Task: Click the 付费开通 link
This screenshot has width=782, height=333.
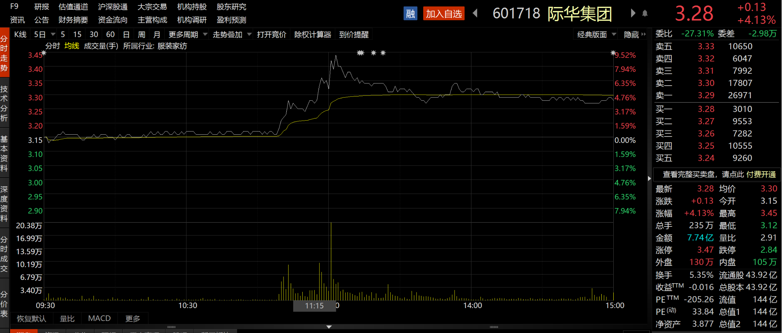Action: [761, 174]
